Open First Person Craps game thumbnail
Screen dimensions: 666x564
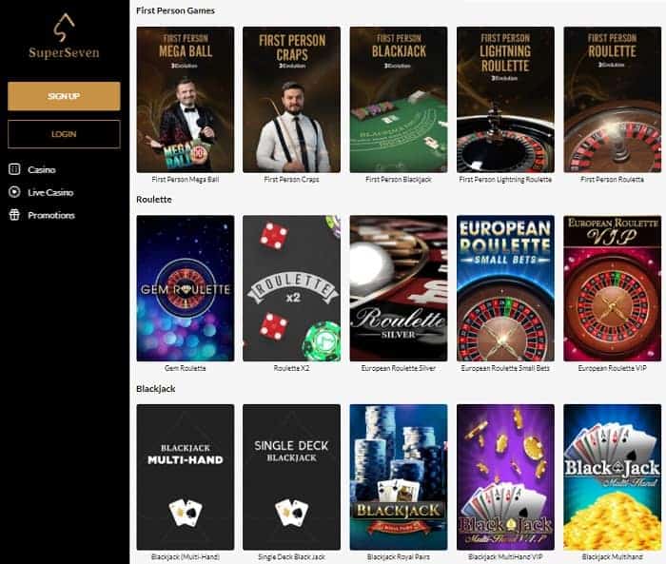point(291,99)
